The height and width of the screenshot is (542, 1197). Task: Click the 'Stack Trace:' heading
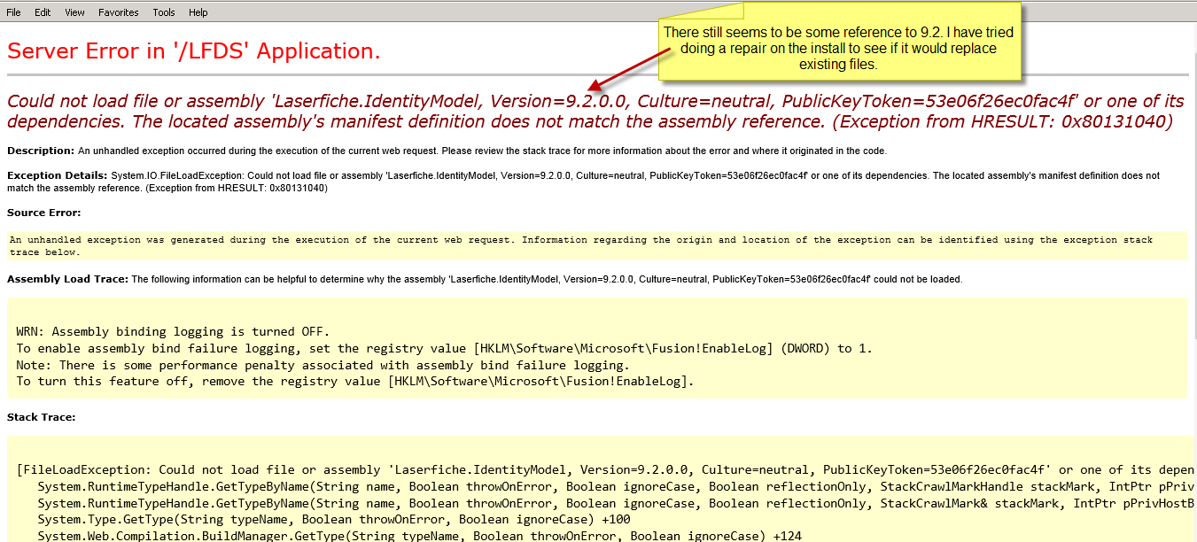(42, 416)
